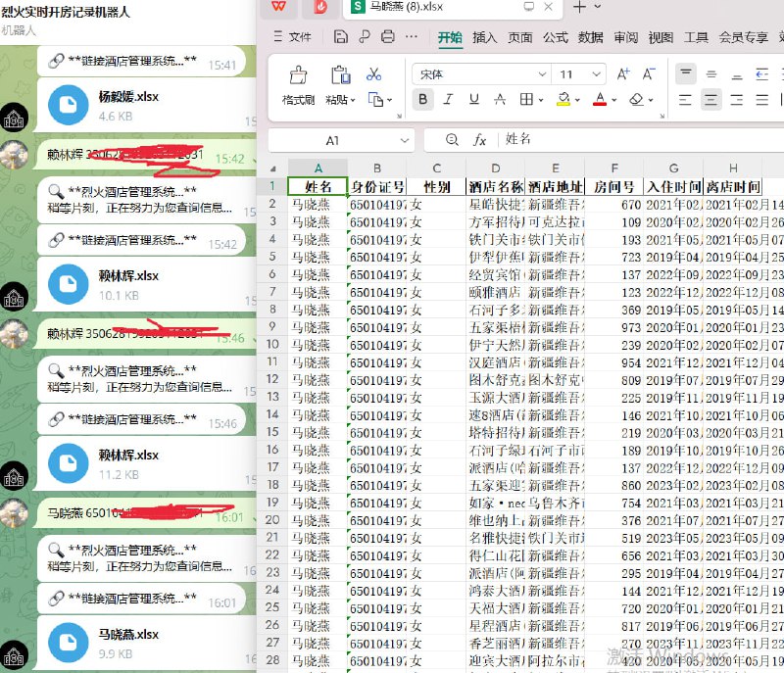Viewport: 784px width, 673px height.
Task: Open the font size 11 dropdown
Action: [594, 72]
